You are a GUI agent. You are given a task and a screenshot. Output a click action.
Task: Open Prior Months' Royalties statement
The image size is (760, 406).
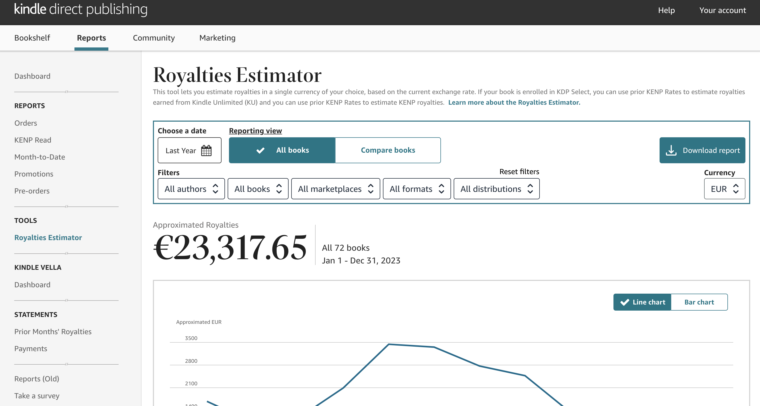[x=53, y=332]
